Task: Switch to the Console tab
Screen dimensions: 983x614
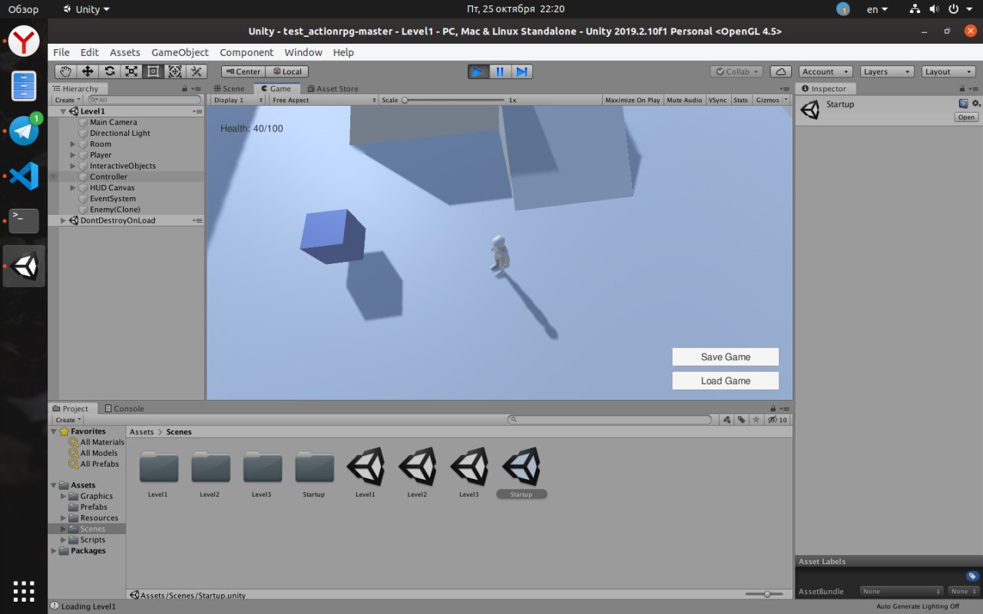Action: [x=124, y=408]
